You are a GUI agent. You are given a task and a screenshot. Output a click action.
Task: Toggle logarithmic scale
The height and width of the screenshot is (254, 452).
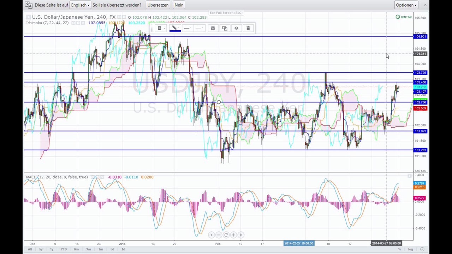tap(410, 249)
